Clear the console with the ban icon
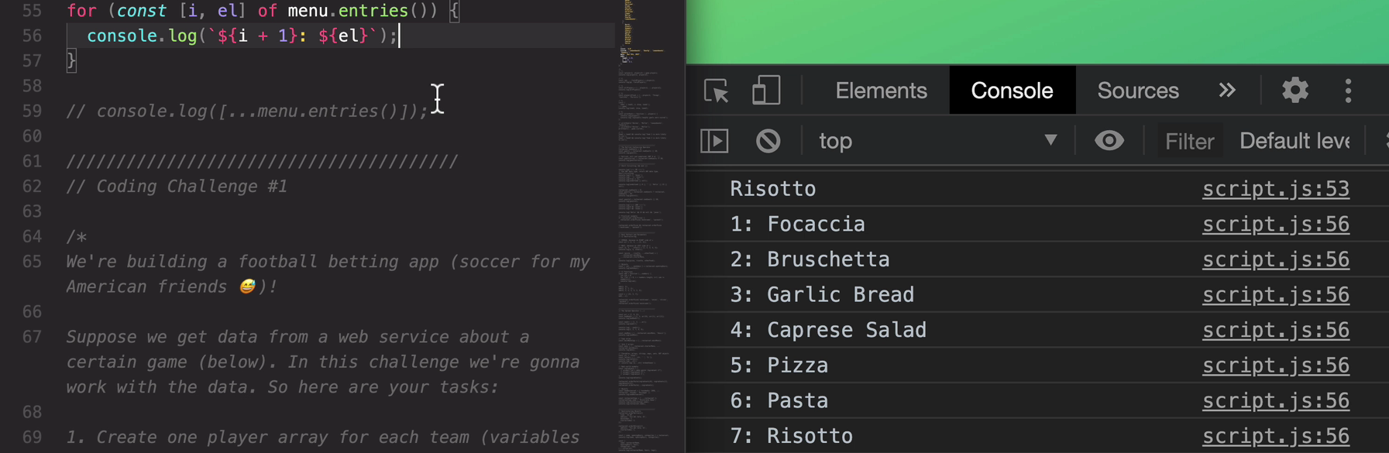Viewport: 1389px width, 453px height. point(768,141)
